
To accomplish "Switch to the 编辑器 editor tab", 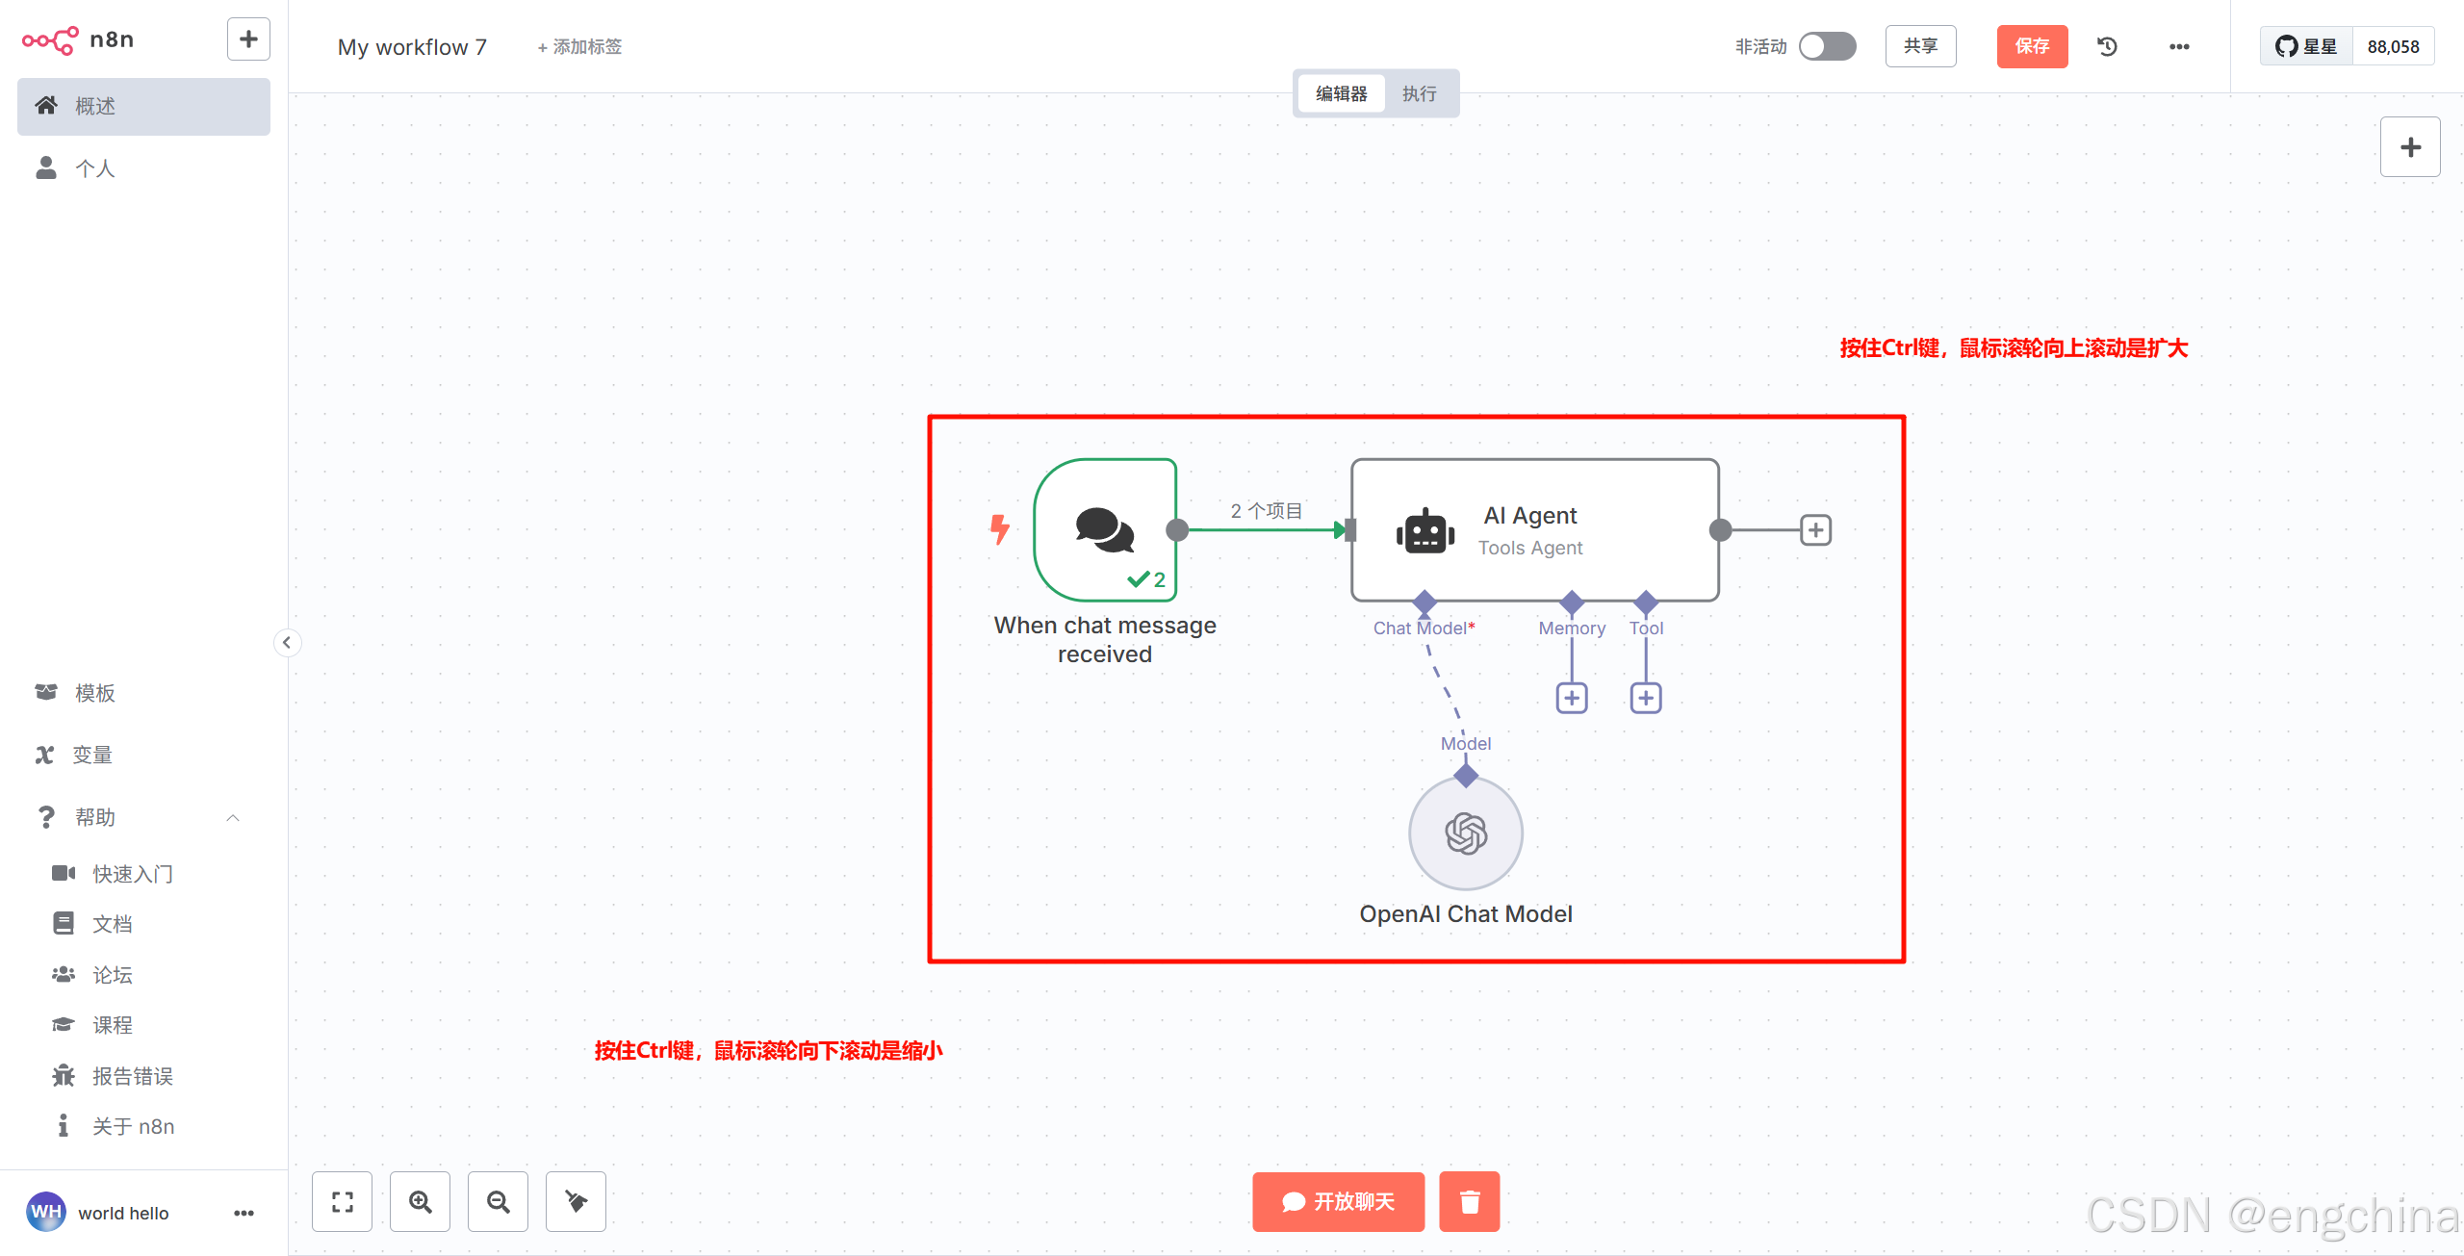I will 1341,93.
